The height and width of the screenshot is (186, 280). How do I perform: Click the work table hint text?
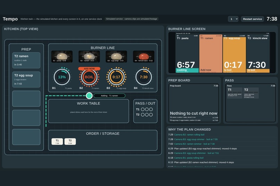[x=89, y=112]
